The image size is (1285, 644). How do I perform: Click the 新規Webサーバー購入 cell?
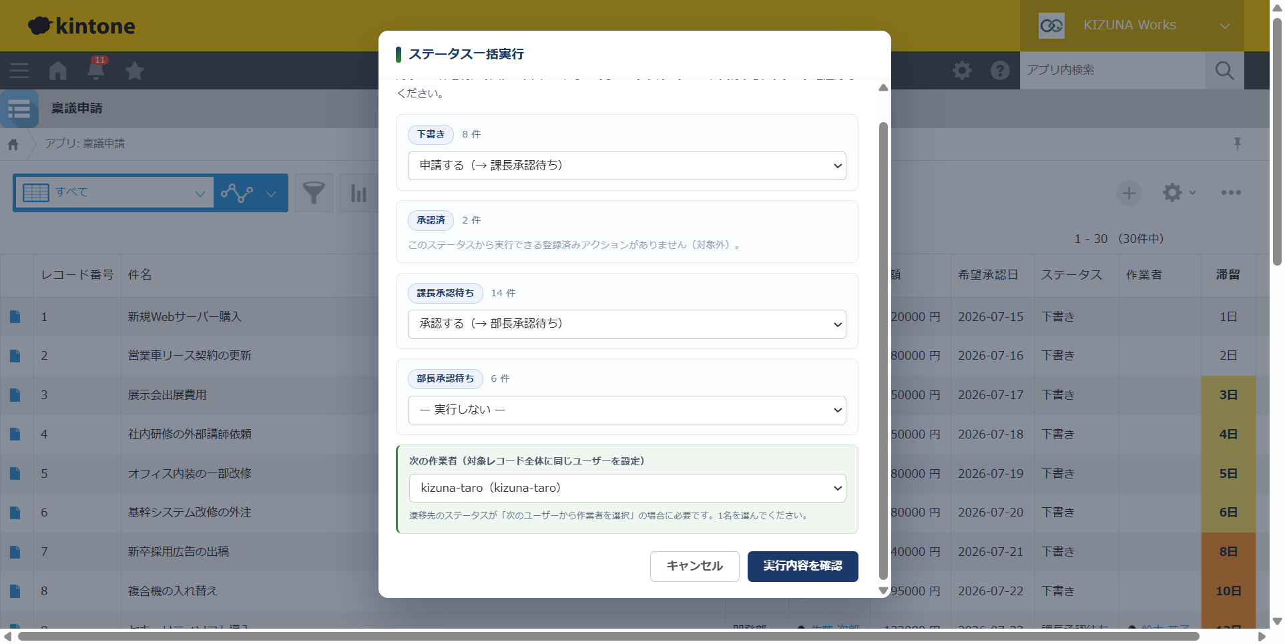point(184,317)
